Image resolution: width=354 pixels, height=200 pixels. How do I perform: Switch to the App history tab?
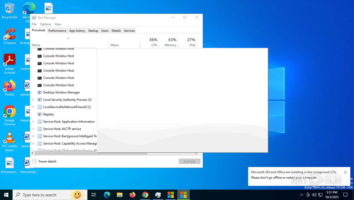point(77,31)
